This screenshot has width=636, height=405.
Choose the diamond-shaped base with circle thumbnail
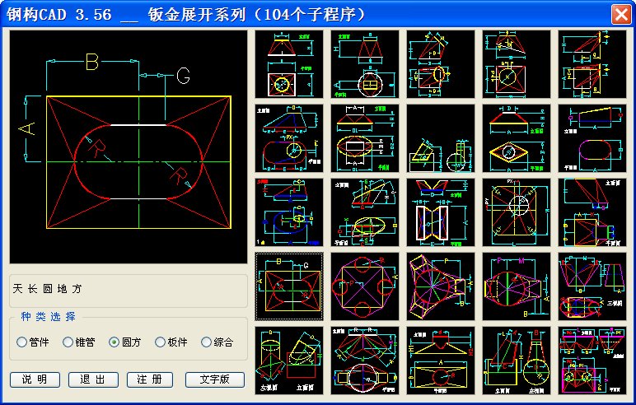pyautogui.click(x=516, y=137)
